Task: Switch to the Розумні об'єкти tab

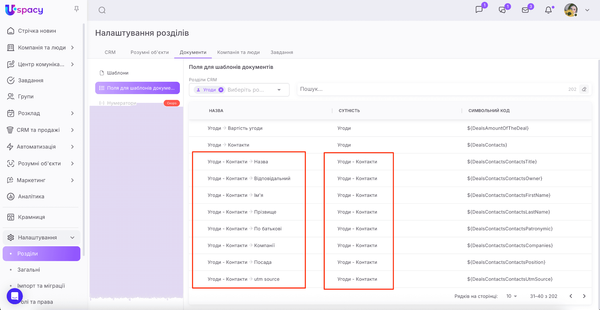Action: [149, 52]
